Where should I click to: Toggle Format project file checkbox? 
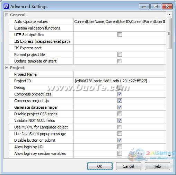point(120,54)
